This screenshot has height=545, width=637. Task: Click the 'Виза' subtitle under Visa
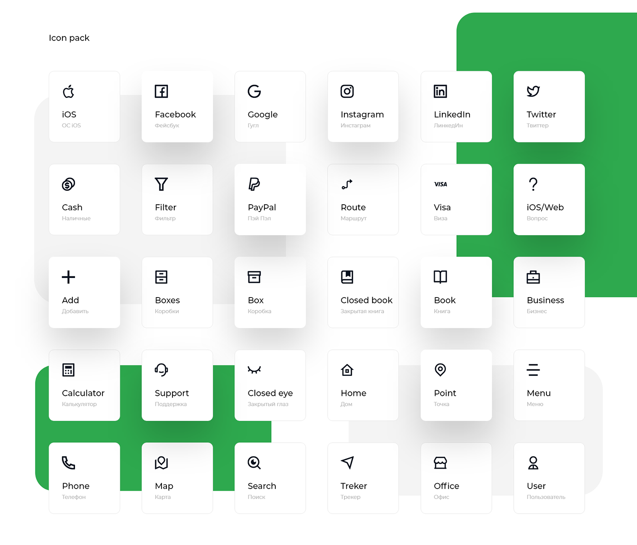440,218
